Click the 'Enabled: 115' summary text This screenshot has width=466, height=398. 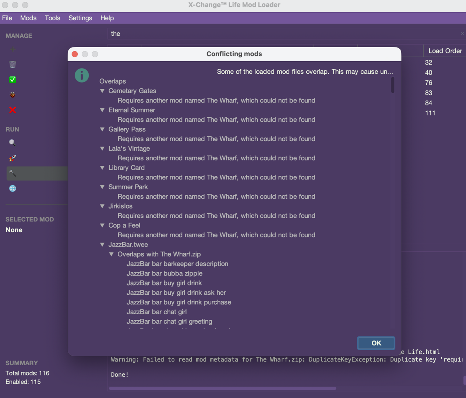tap(23, 382)
